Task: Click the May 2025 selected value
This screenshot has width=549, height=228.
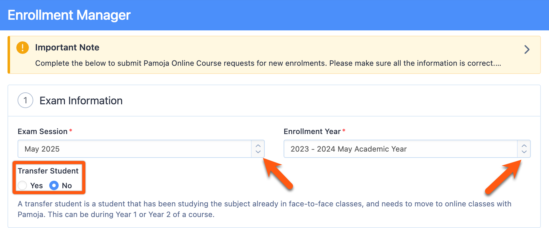Action: click(42, 149)
